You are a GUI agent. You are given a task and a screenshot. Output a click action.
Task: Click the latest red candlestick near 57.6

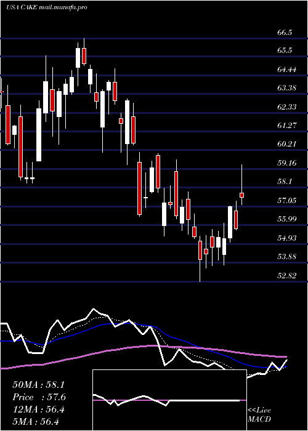pyautogui.click(x=241, y=195)
